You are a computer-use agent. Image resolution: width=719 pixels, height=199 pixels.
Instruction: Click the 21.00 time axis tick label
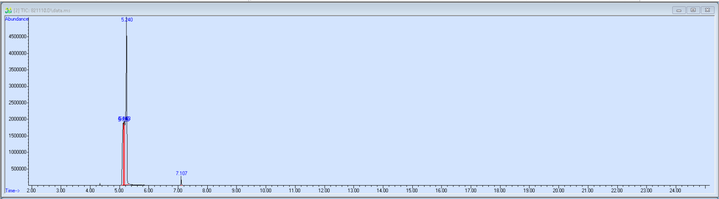click(x=587, y=190)
